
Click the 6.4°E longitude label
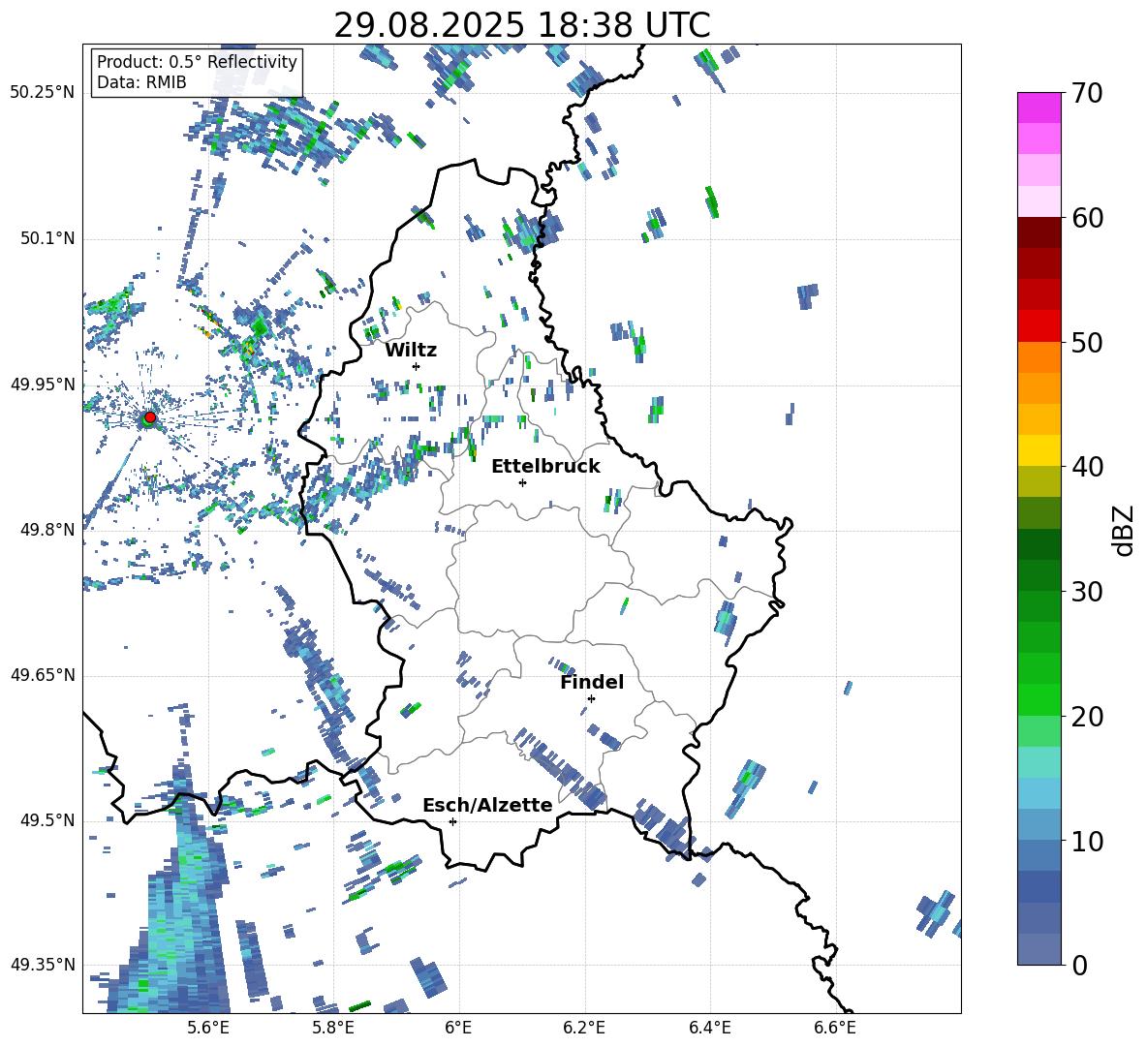tap(709, 1028)
